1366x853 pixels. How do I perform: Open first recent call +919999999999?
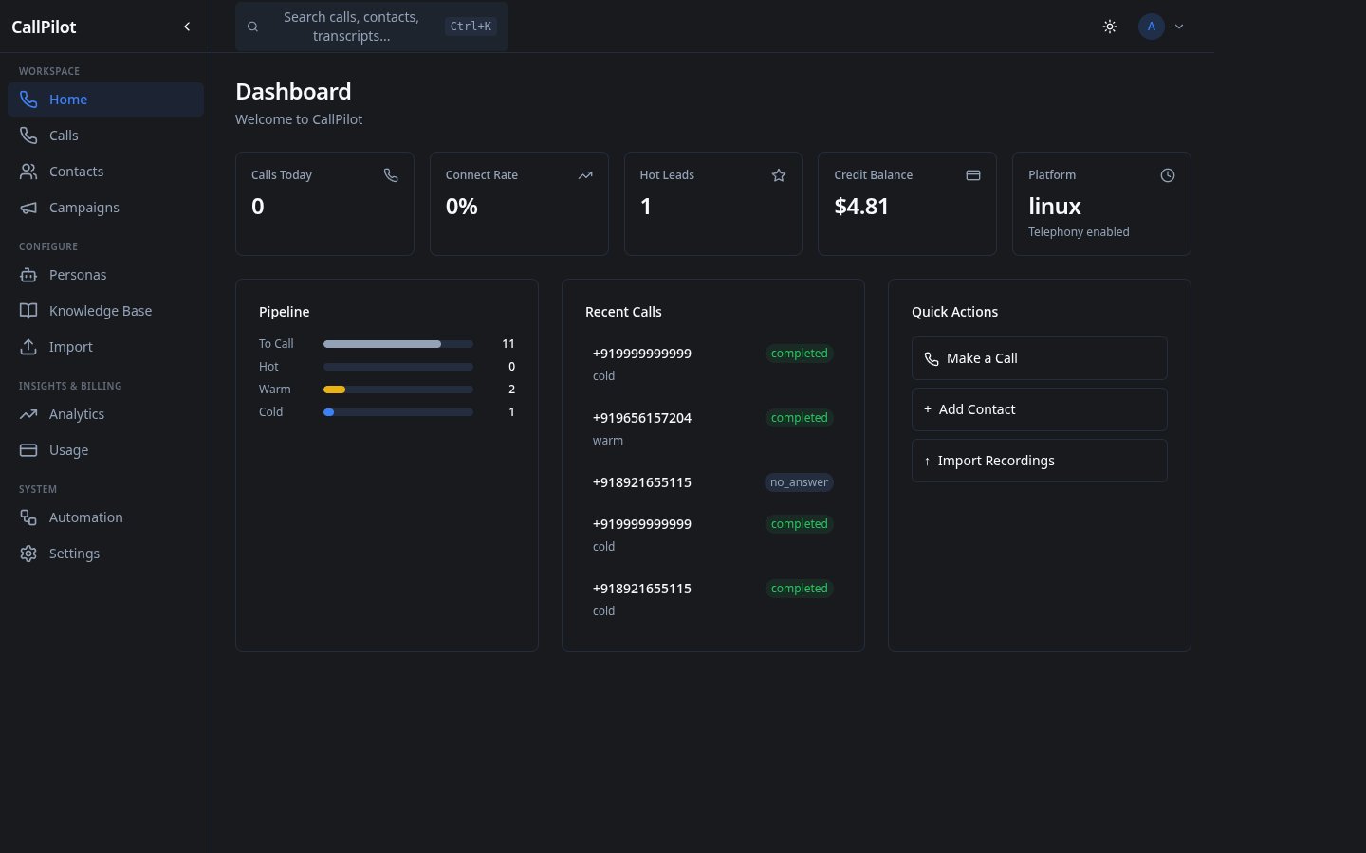click(712, 364)
